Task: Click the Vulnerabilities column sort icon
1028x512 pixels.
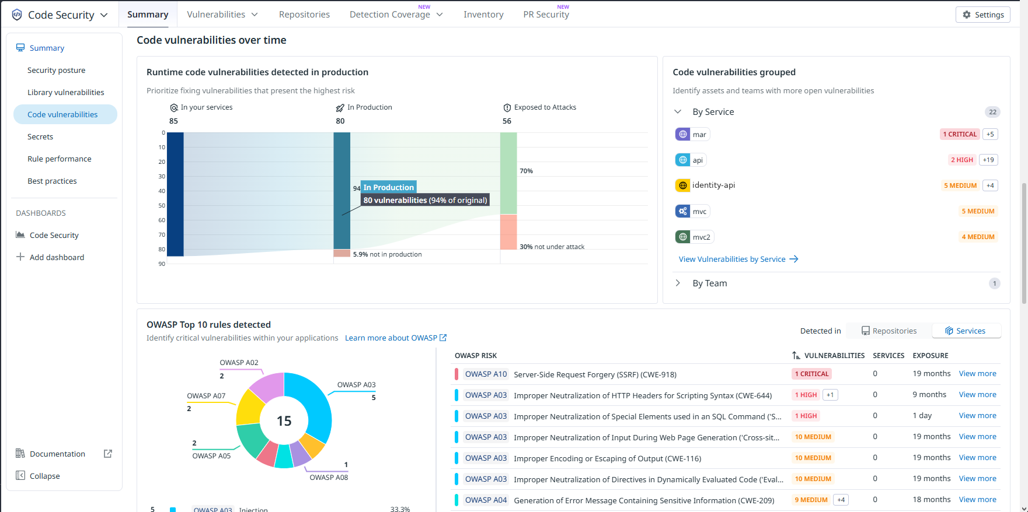Action: point(796,356)
